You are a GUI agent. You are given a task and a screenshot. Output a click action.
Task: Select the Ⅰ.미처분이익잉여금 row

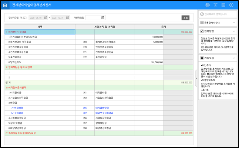coord(99,32)
